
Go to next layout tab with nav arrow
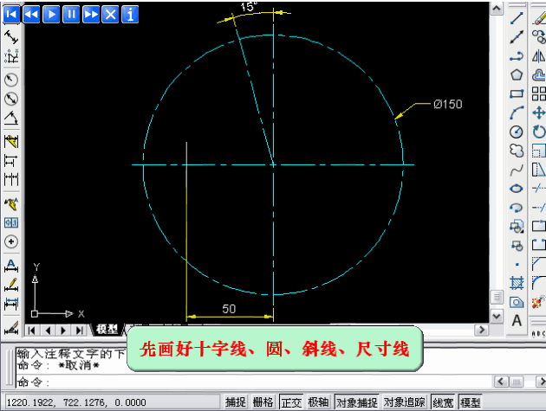63,331
